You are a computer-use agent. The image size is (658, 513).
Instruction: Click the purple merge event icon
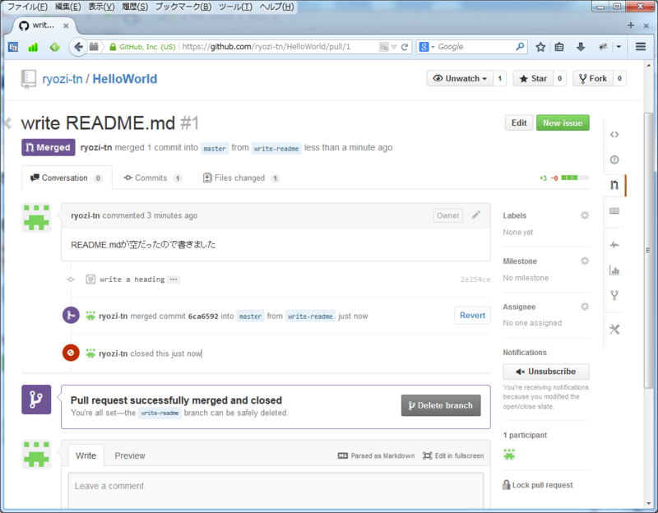71,316
